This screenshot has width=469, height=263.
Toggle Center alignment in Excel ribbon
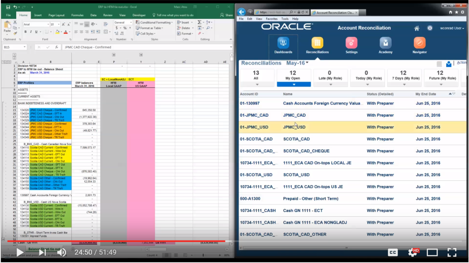(x=81, y=32)
